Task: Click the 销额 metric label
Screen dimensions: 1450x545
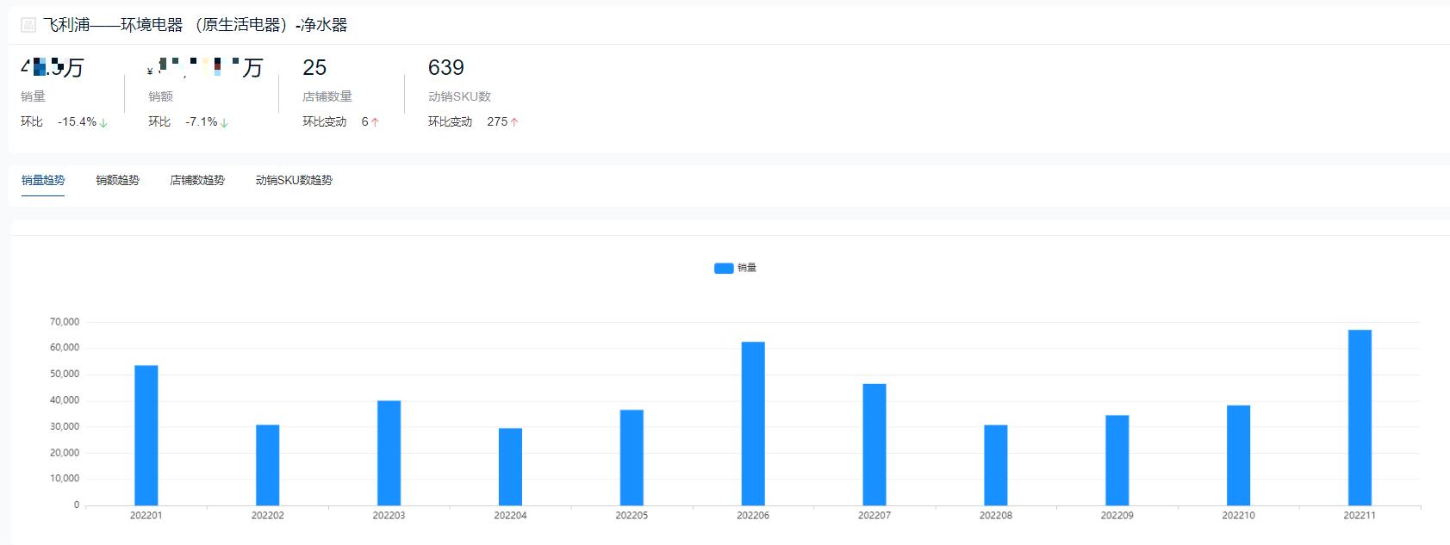Action: pyautogui.click(x=160, y=96)
